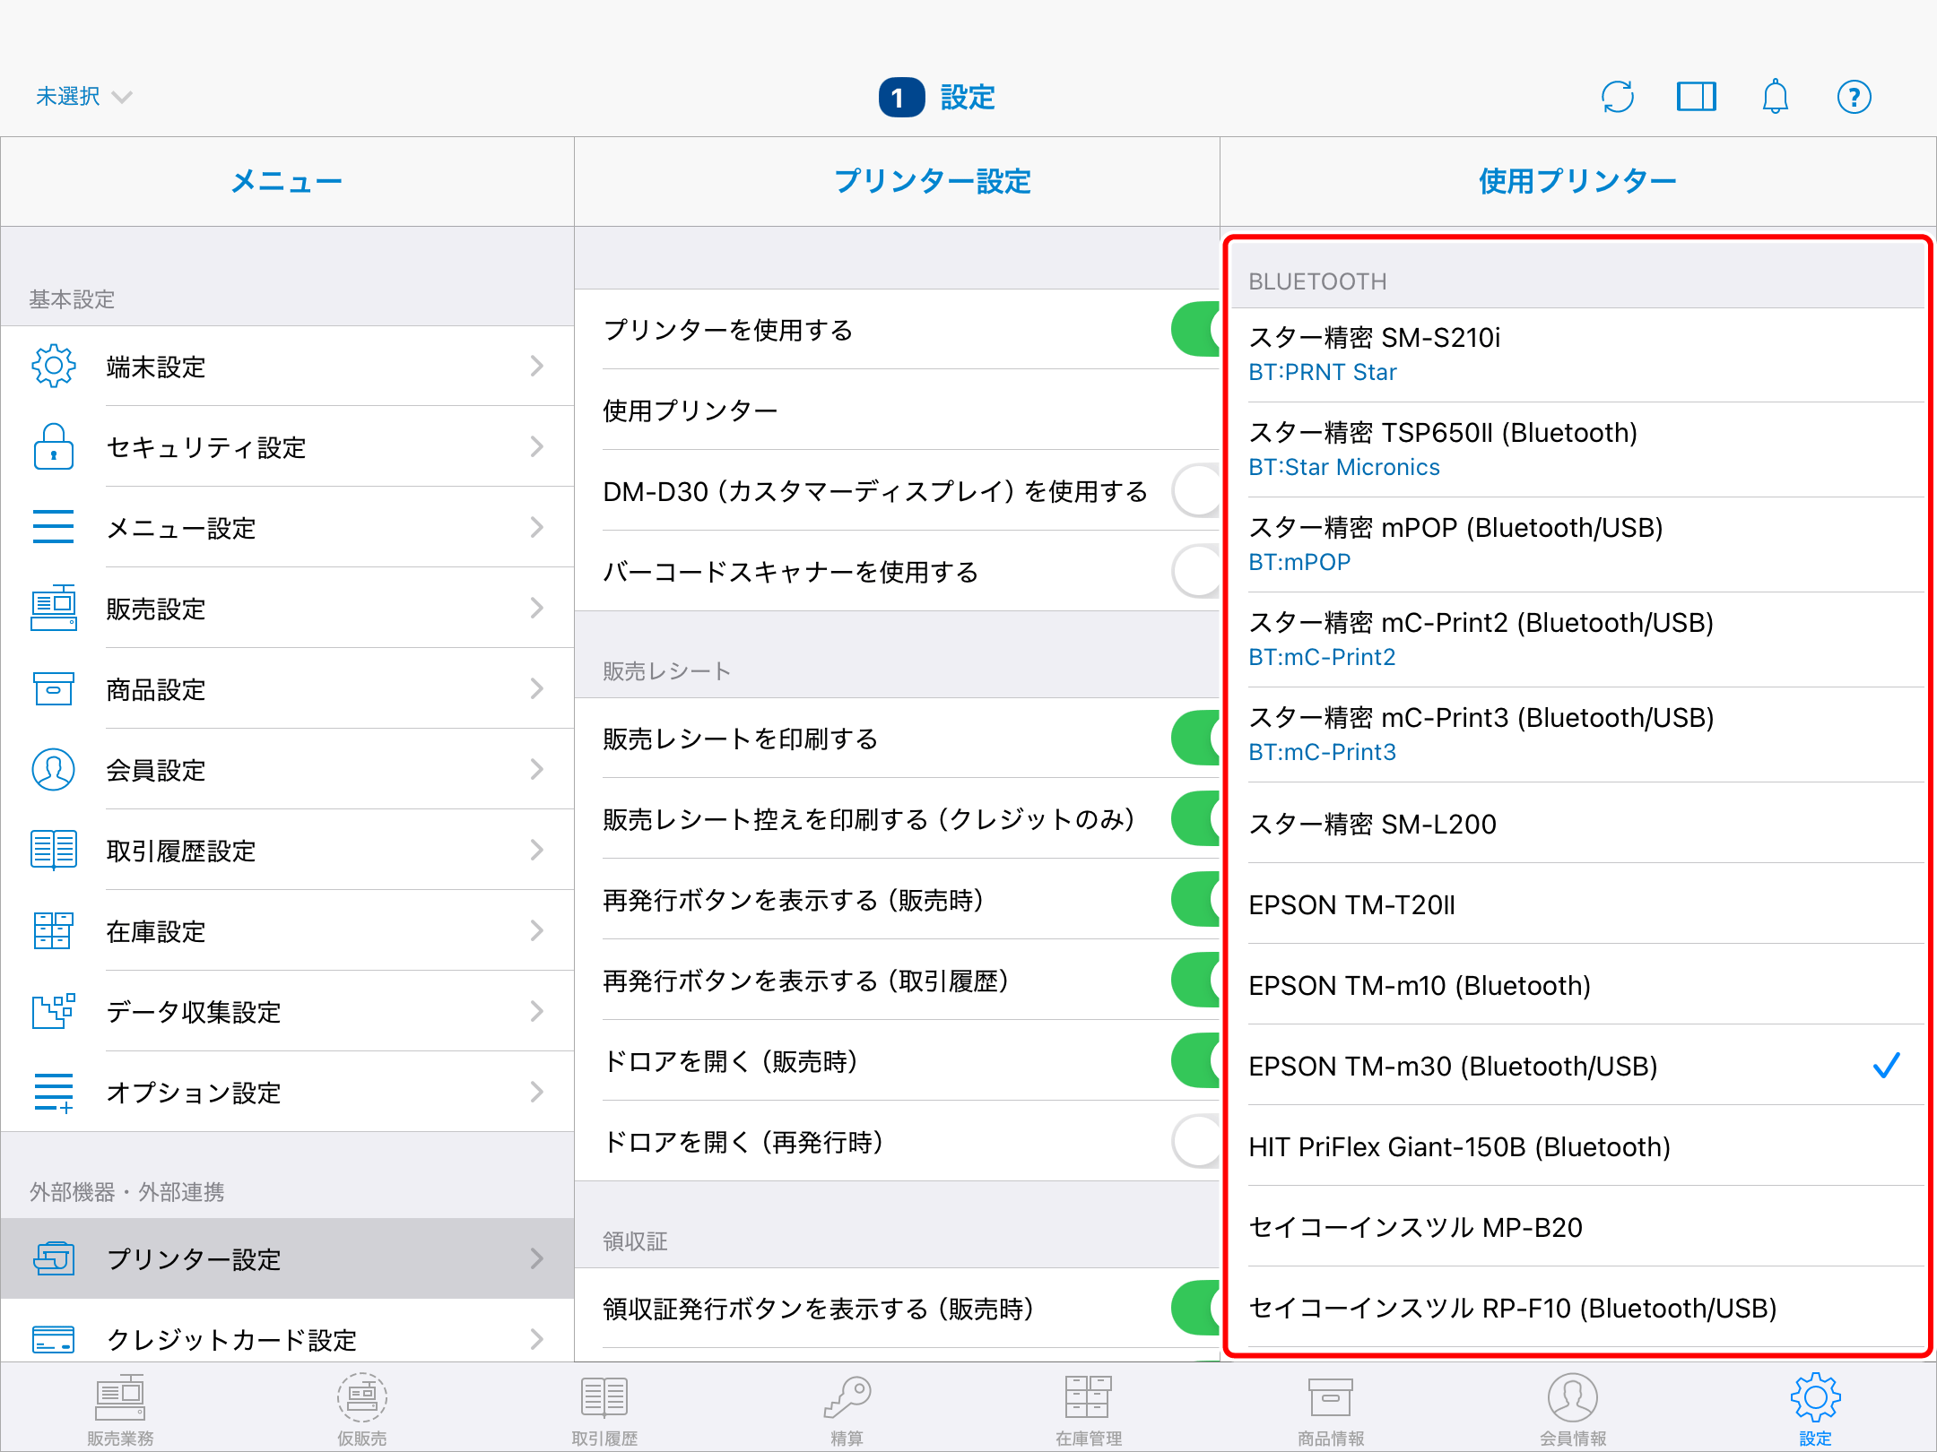Select EPSON TM-T20II printer
1937x1452 pixels.
tap(1578, 904)
